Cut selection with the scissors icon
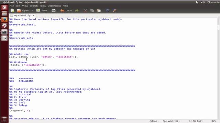Viewport: 220px width, 123px height. coord(85,11)
